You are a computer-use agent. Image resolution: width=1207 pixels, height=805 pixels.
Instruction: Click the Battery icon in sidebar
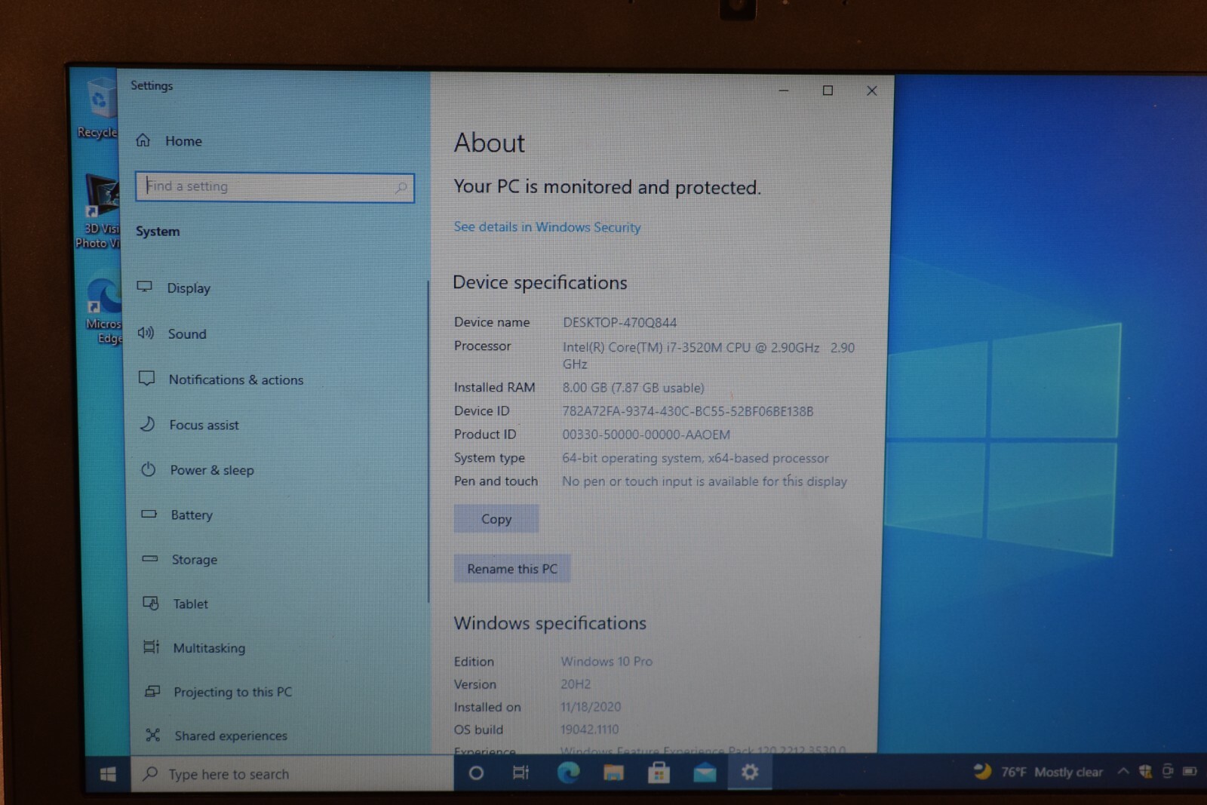point(149,514)
